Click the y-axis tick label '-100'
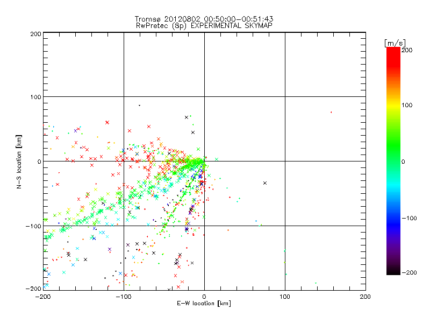Image resolution: width=430 pixels, height=323 pixels. point(33,226)
